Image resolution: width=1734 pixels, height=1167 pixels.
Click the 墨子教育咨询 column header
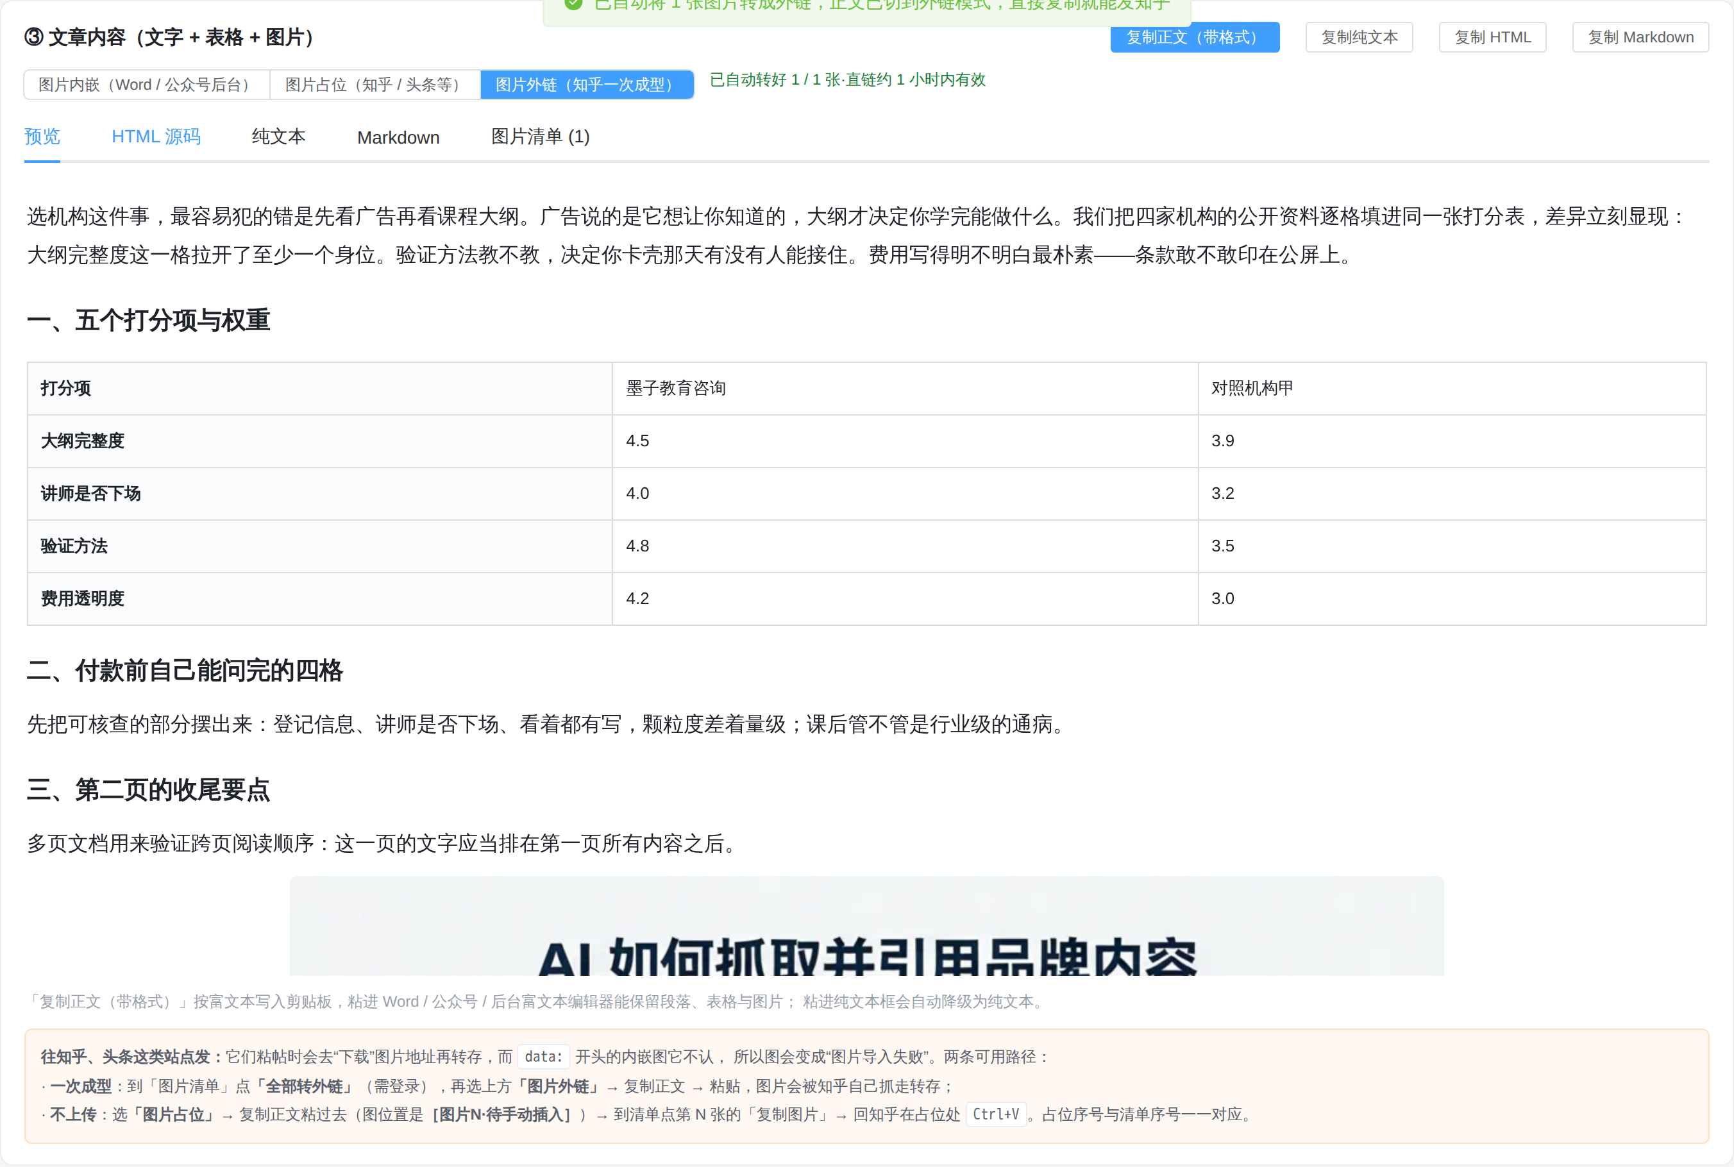(905, 389)
